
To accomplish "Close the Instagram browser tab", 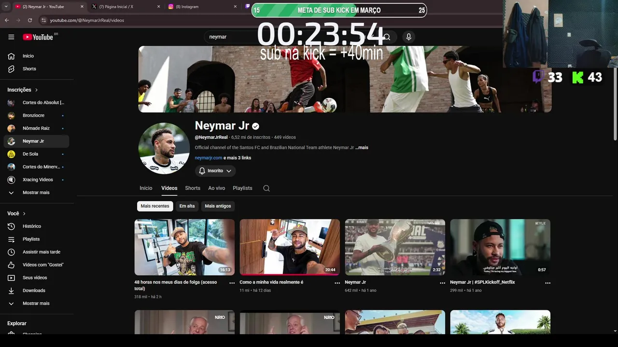I will click(235, 7).
